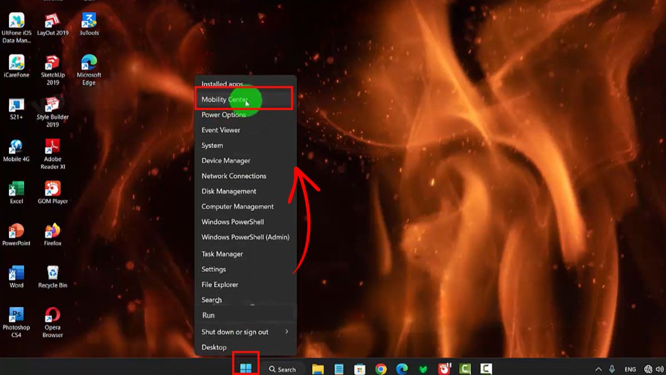
Task: Click Desktop at the menu bottom
Action: click(x=245, y=347)
